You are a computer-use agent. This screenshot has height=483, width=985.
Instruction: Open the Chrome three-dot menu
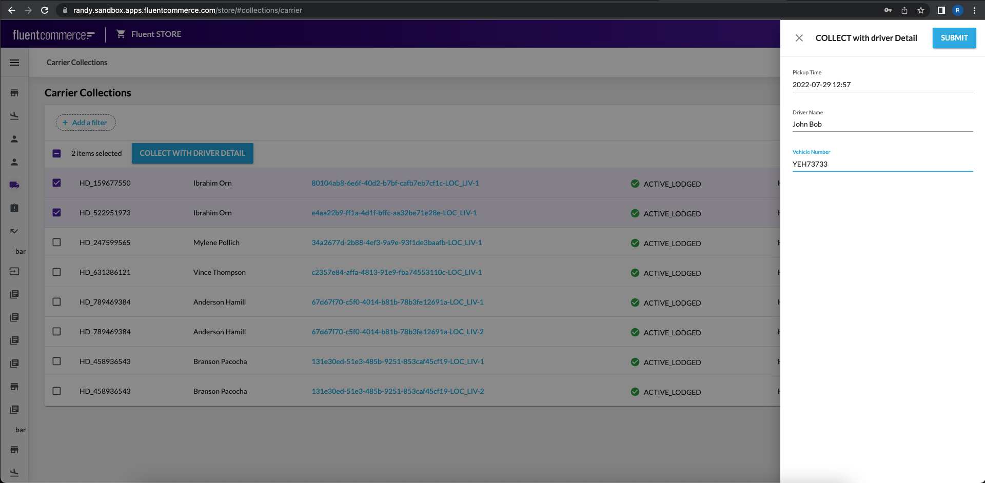(974, 10)
